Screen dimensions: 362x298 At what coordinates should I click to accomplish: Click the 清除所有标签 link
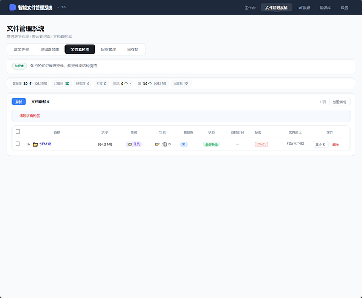click(x=30, y=116)
